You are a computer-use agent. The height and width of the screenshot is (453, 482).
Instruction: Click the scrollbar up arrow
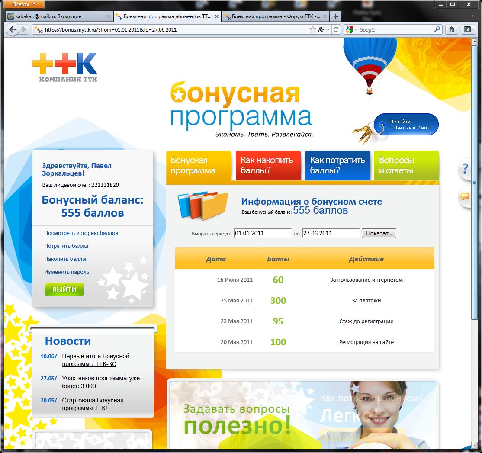point(473,41)
